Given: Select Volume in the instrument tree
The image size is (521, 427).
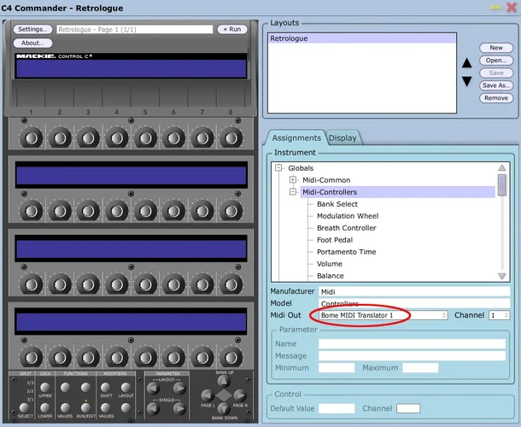Looking at the screenshot, I should pos(330,264).
